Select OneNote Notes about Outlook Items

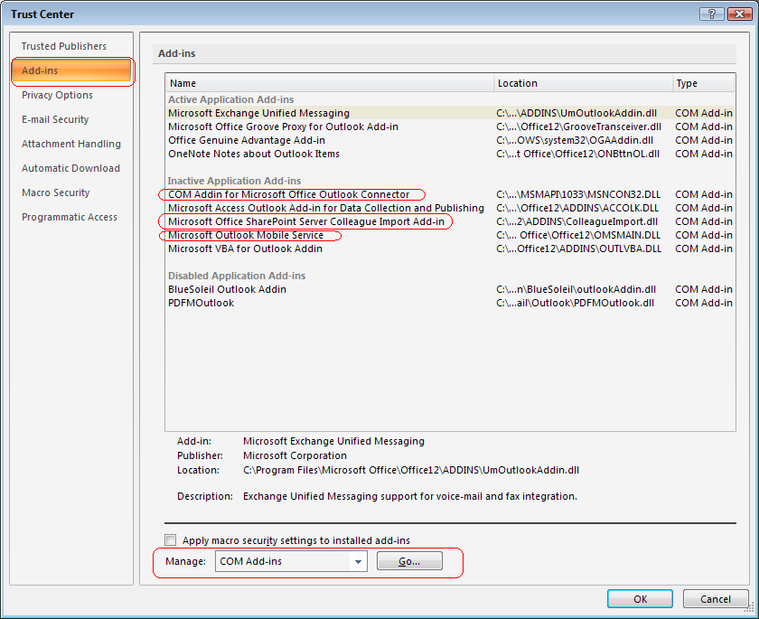point(254,154)
